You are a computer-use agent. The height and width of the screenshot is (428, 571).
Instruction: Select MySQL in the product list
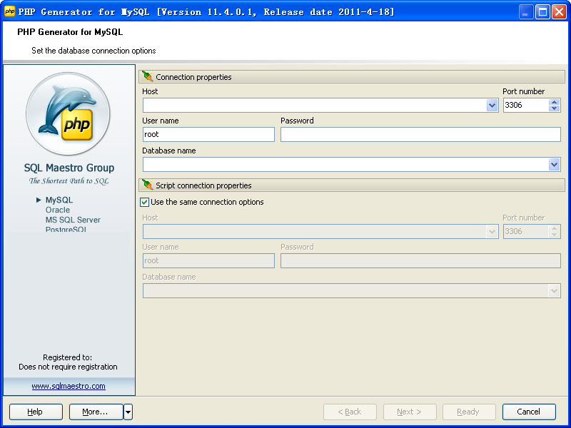coord(59,200)
